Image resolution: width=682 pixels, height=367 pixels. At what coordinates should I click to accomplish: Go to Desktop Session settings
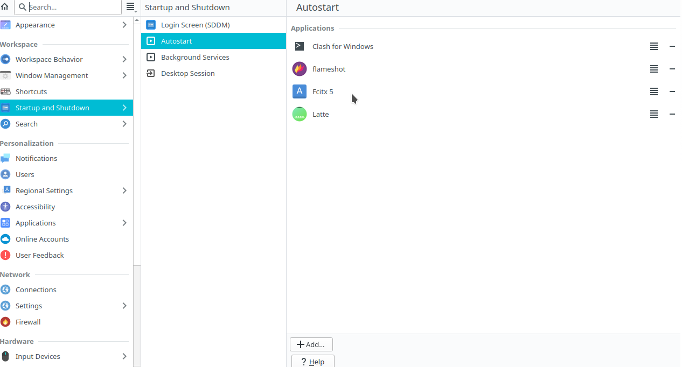pyautogui.click(x=187, y=73)
